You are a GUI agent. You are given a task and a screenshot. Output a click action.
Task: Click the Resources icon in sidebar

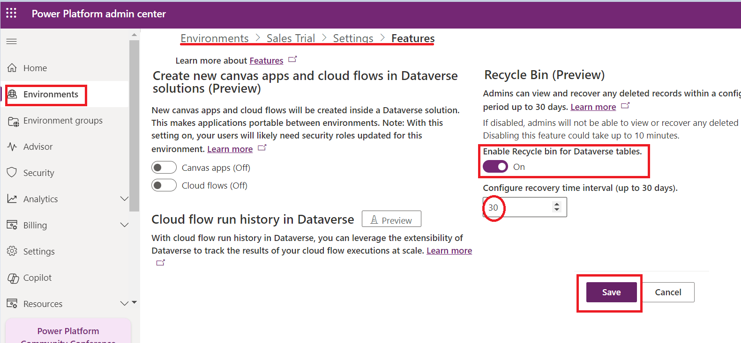[12, 304]
